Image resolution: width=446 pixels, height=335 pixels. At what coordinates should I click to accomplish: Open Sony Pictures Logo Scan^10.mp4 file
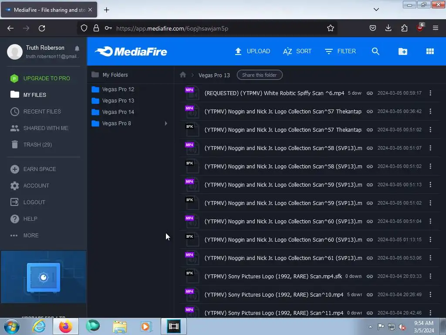coord(274,295)
